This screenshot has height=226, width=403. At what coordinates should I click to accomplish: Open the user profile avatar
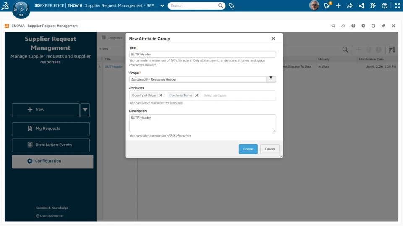[314, 5]
